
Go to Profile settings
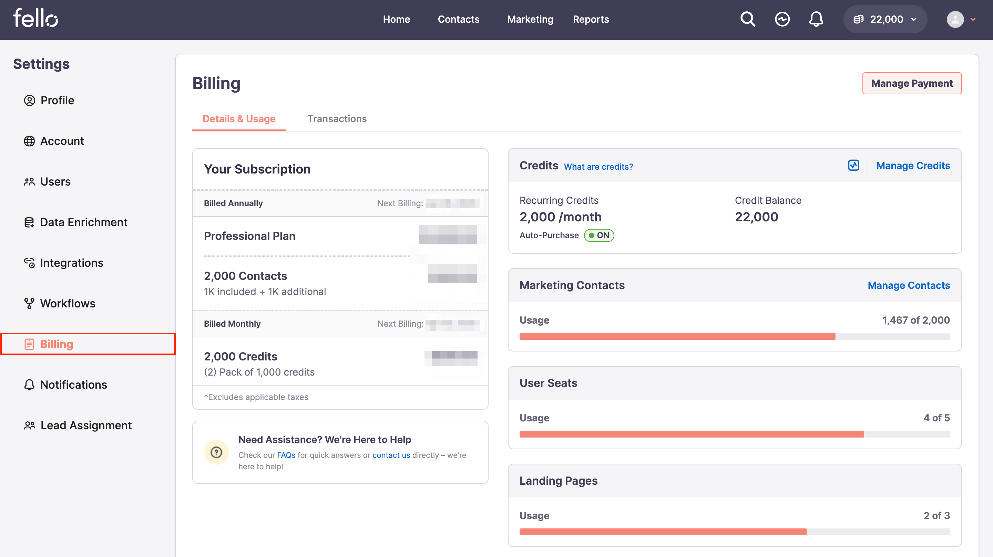[x=57, y=100]
